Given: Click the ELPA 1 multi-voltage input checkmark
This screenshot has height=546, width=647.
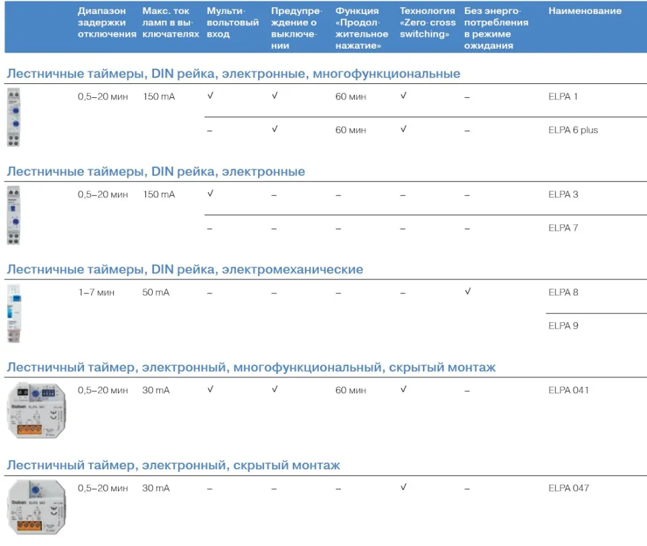Looking at the screenshot, I should click(x=210, y=96).
